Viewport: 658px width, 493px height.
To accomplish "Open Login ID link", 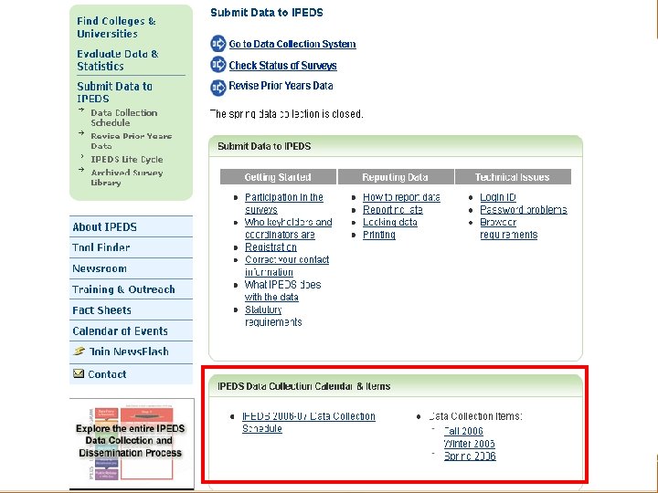I will pos(498,197).
